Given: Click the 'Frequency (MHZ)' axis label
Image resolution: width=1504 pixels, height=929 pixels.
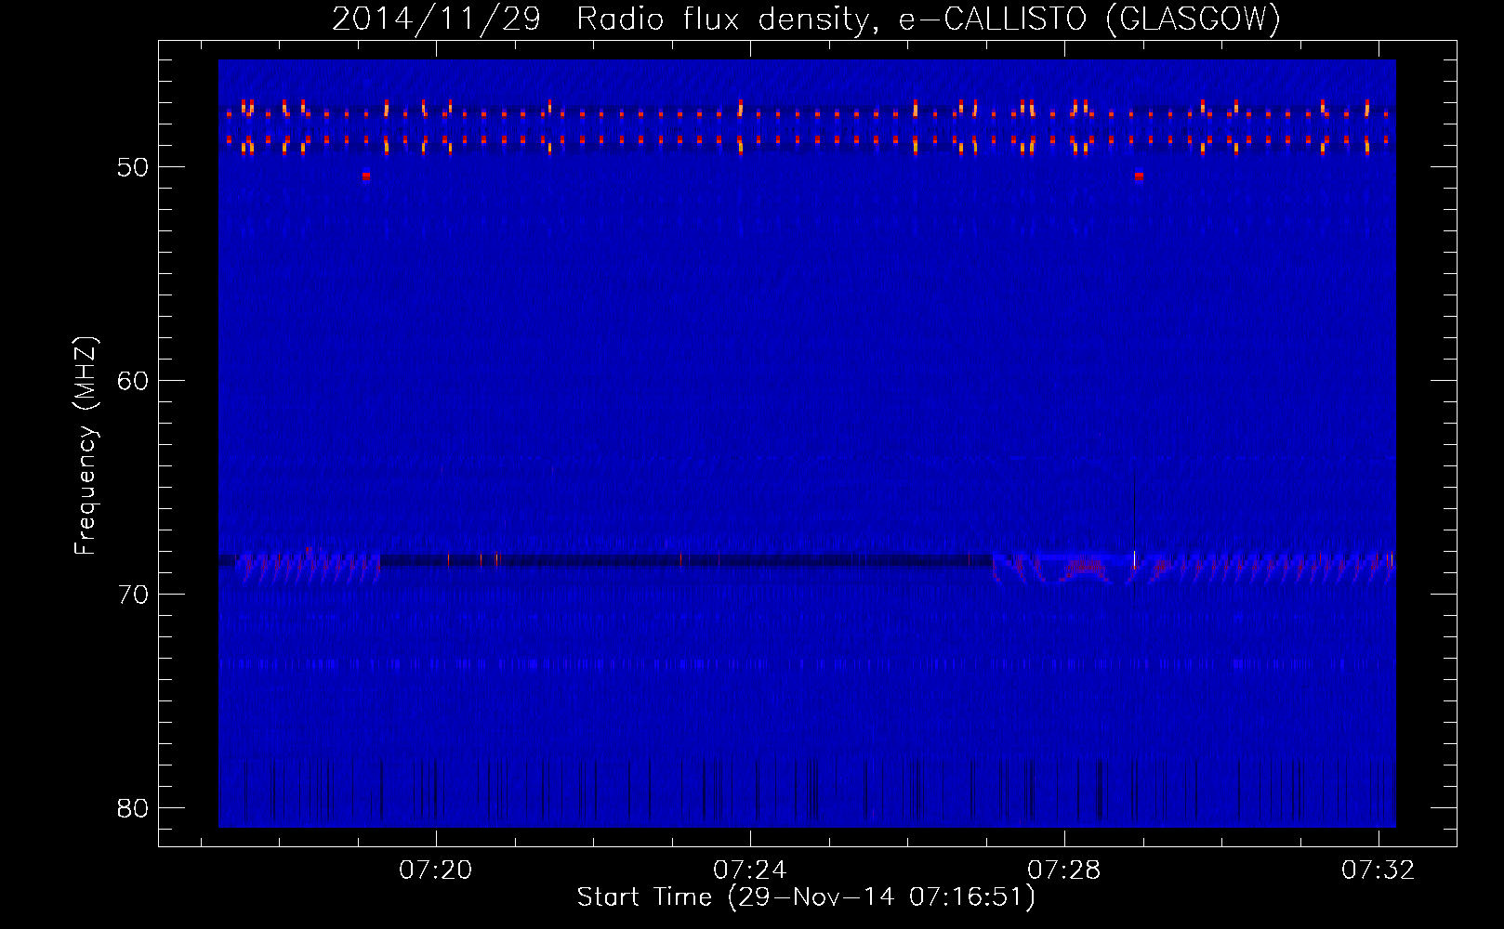Looking at the screenshot, I should (86, 446).
